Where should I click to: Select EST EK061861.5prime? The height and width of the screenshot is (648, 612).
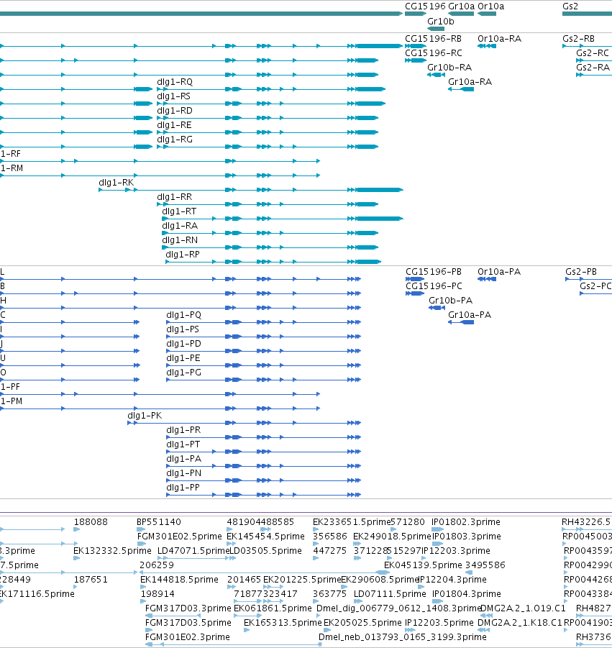(273, 608)
